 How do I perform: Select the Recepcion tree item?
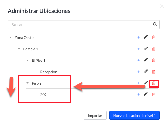tap(49, 72)
